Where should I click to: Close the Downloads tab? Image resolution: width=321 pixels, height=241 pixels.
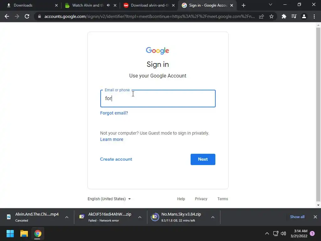tap(56, 5)
